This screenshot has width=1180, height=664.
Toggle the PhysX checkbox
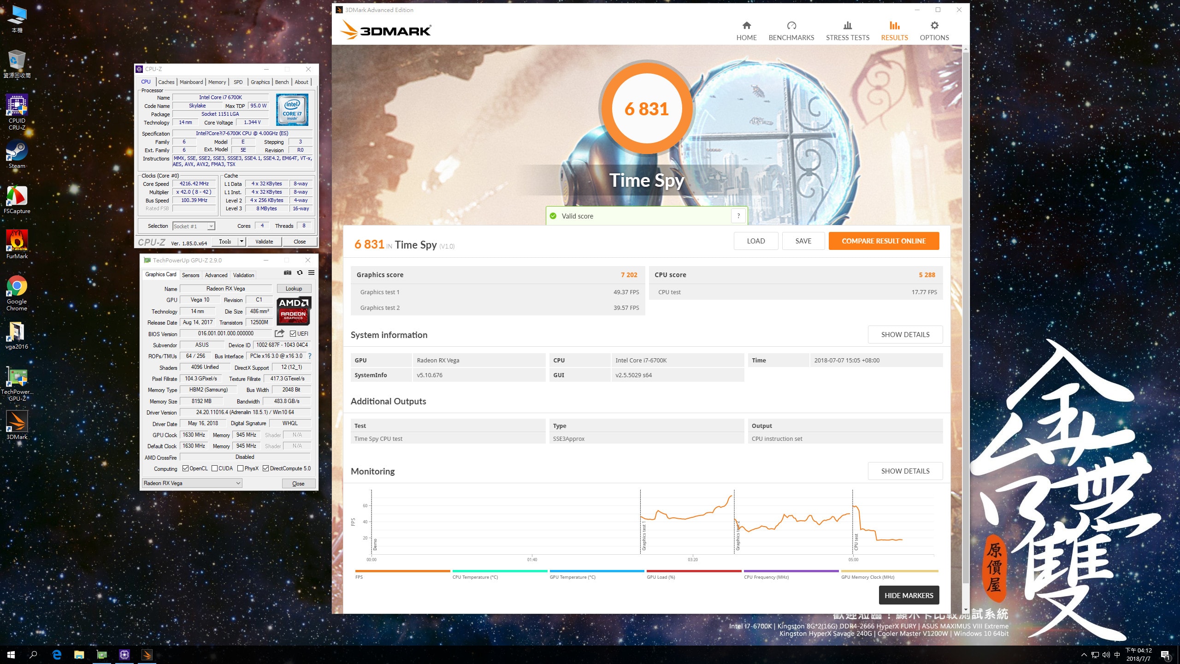[240, 468]
